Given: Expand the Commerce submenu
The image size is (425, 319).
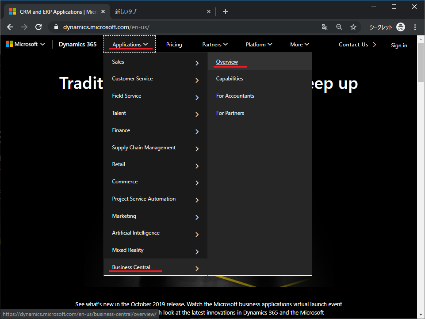Looking at the screenshot, I should [x=155, y=182].
